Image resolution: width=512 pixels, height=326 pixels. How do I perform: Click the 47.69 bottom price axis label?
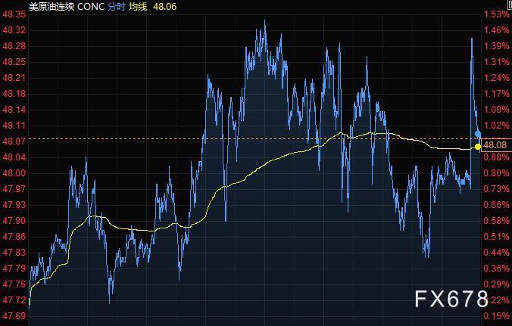pos(15,315)
